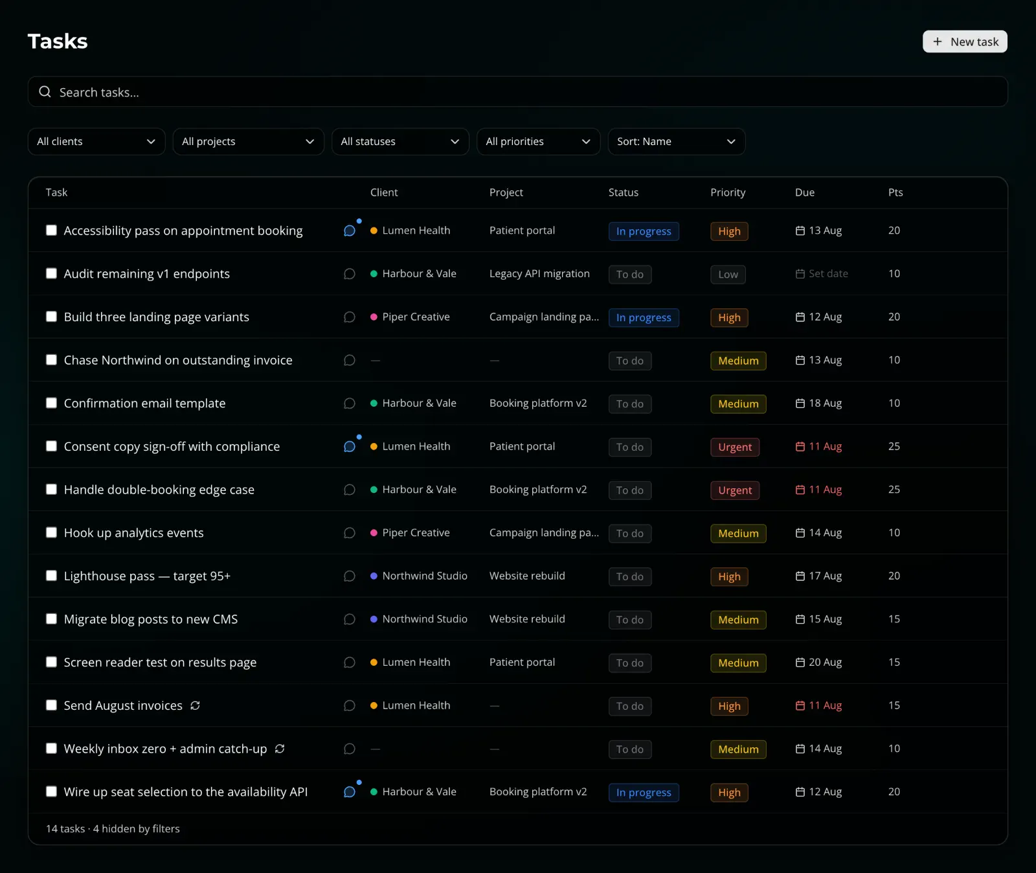Click recurring icon beside Weekly inbox zero
The image size is (1036, 873).
point(280,749)
